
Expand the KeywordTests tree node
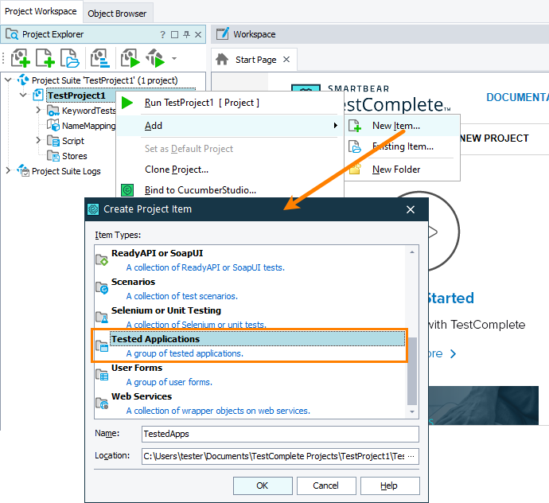[38, 110]
